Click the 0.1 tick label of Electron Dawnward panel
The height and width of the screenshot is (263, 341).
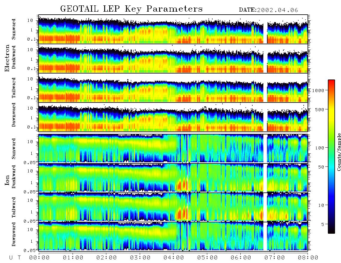(32, 127)
